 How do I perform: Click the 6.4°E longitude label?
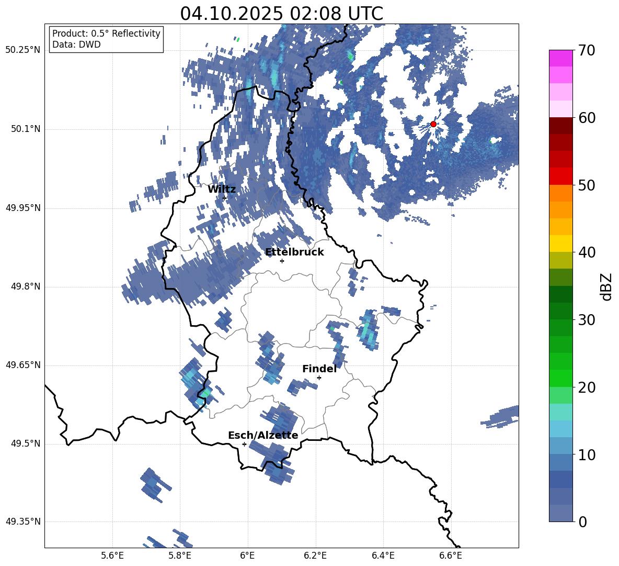(x=383, y=556)
